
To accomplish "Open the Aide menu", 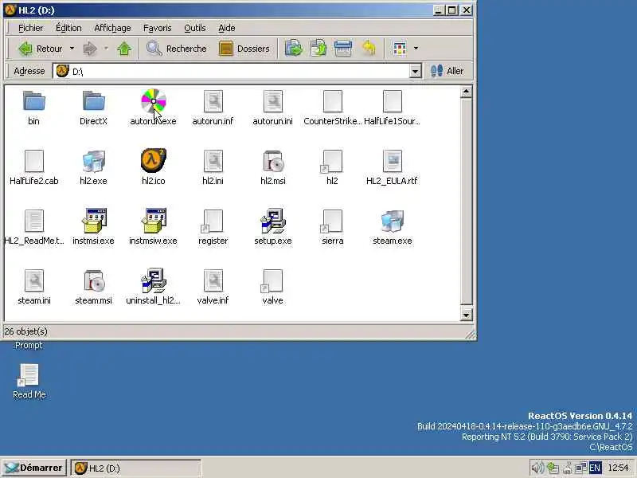I will [227, 28].
